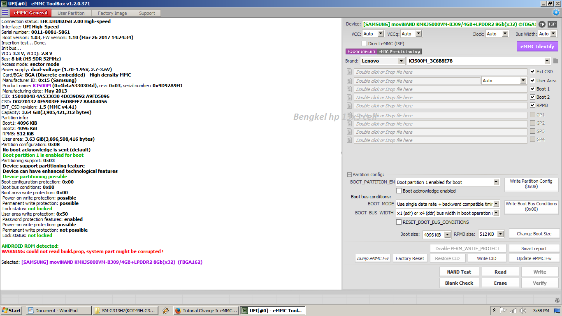This screenshot has height=316, width=562.
Task: Uncheck the Boot 1 checkbox
Action: click(x=533, y=89)
